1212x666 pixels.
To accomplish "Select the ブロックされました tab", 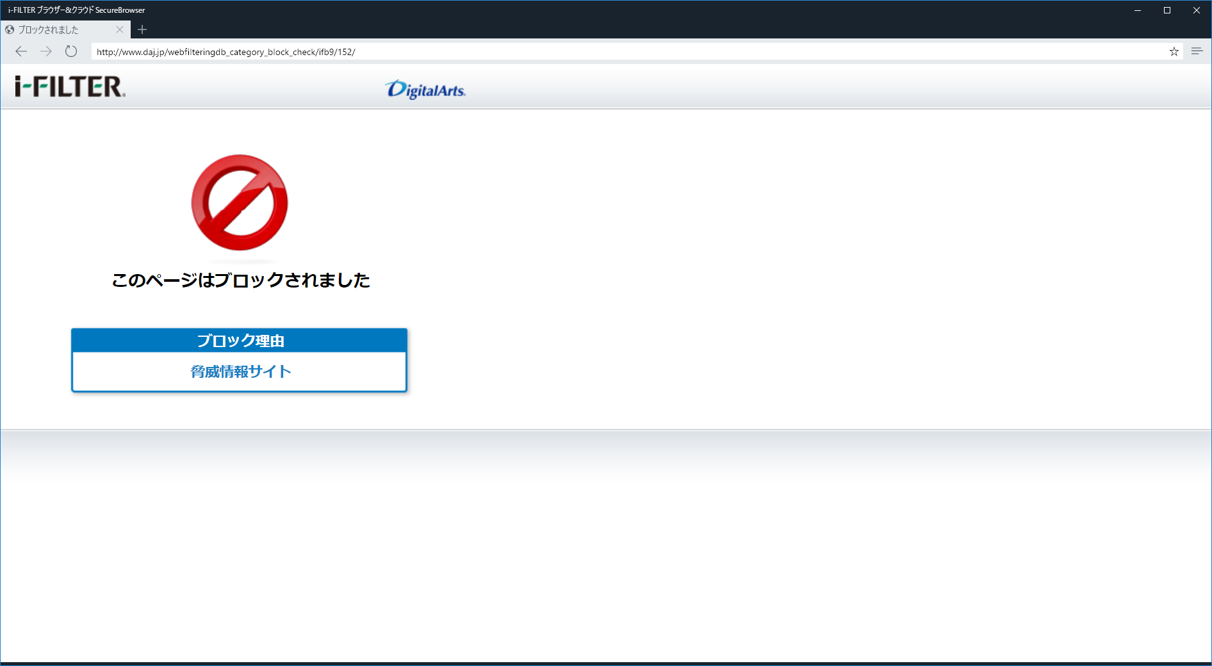I will tap(58, 29).
